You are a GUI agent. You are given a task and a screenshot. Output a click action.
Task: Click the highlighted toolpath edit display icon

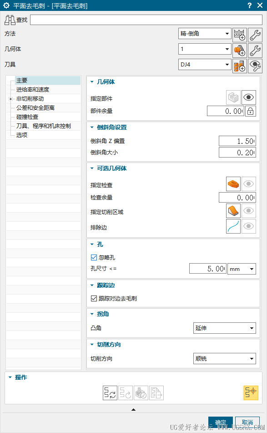(x=250, y=393)
